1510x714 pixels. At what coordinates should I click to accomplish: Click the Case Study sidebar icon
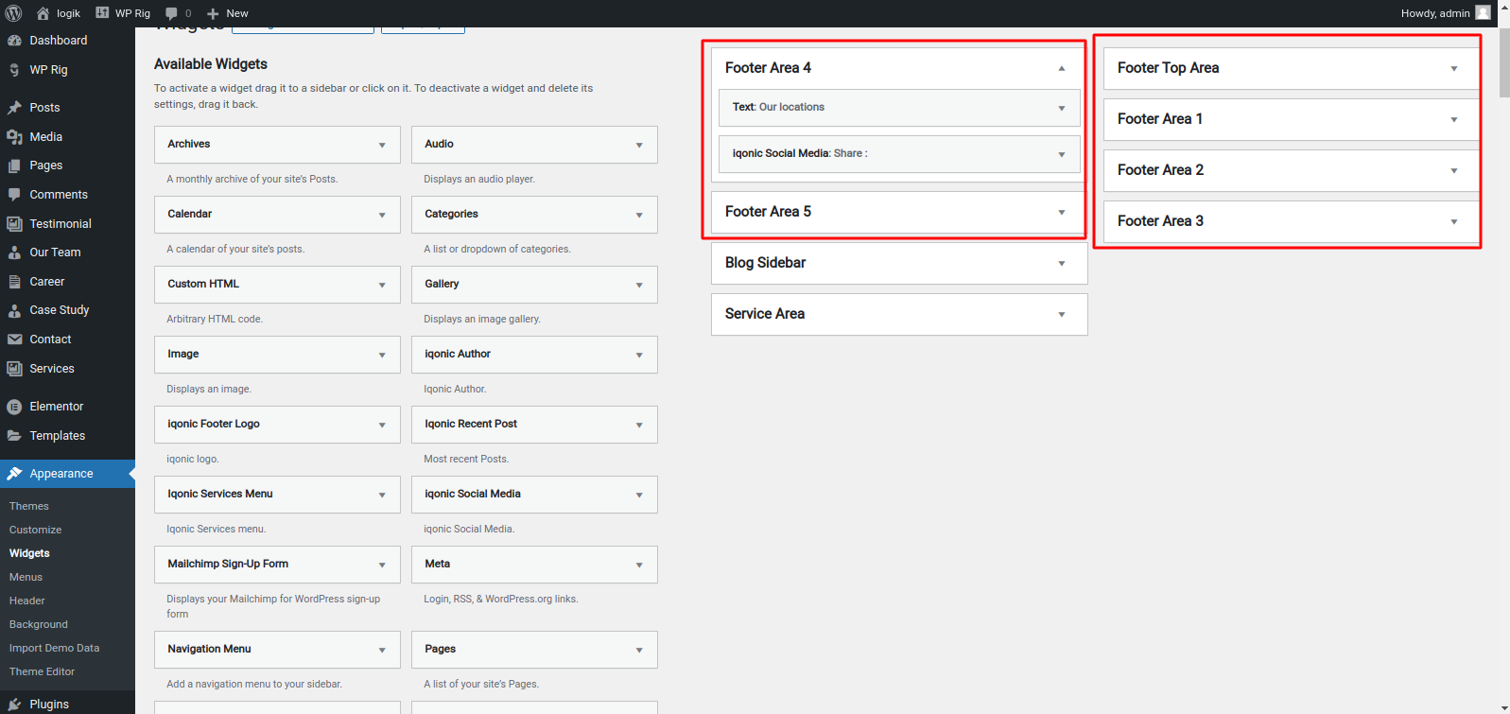[14, 310]
